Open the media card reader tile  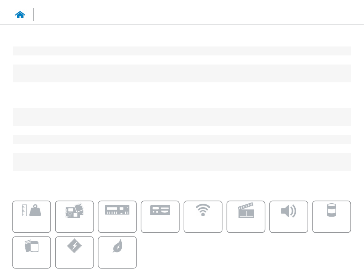pyautogui.click(x=32, y=252)
